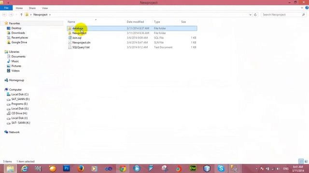Select the database folder row
The width and height of the screenshot is (309, 173).
point(132,28)
